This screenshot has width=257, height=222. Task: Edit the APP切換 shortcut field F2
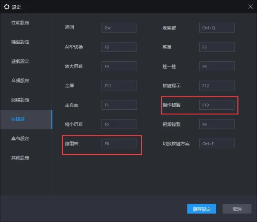pyautogui.click(x=119, y=47)
